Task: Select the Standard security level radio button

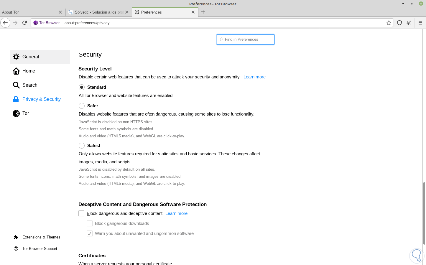Action: pyautogui.click(x=82, y=87)
